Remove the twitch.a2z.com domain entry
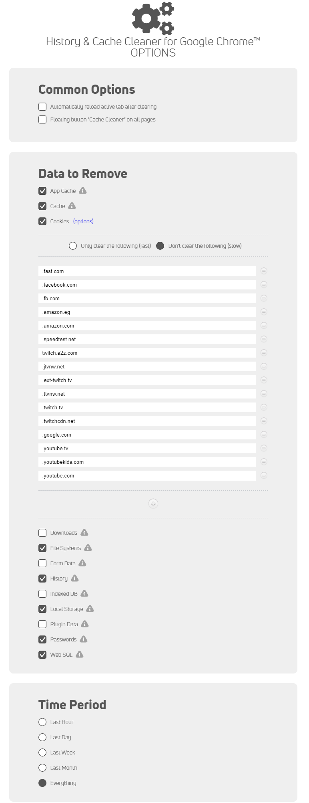Viewport: 309px width, 803px height. [264, 353]
